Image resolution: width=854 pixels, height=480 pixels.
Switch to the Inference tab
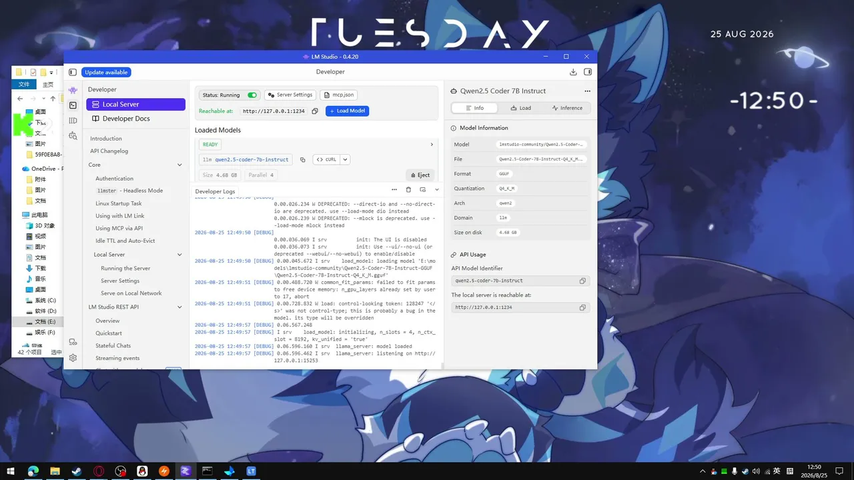pos(566,108)
